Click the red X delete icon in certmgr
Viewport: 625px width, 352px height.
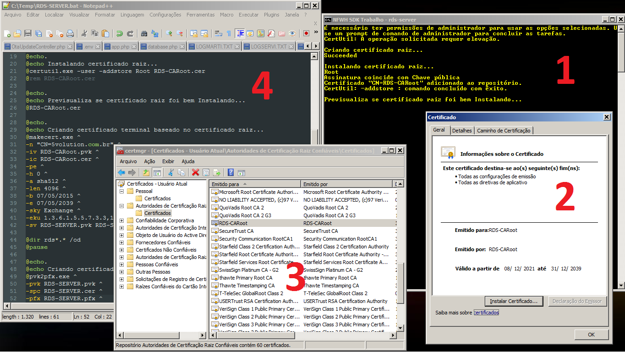195,172
